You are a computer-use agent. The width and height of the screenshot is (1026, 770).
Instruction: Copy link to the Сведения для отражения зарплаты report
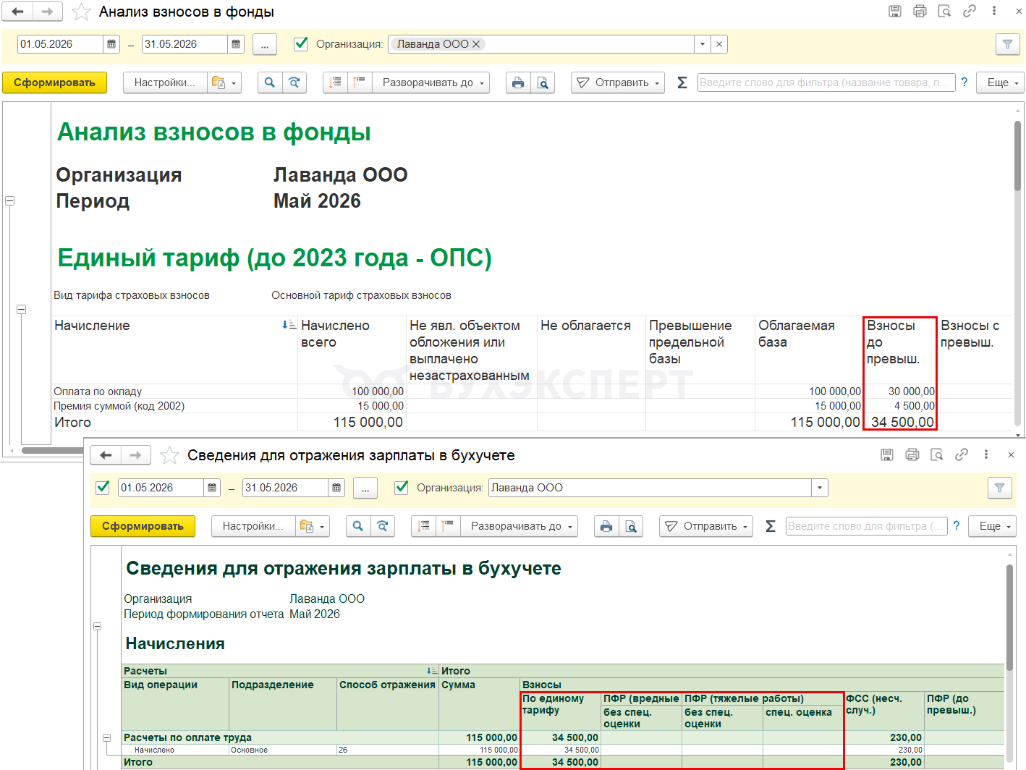pyautogui.click(x=962, y=454)
